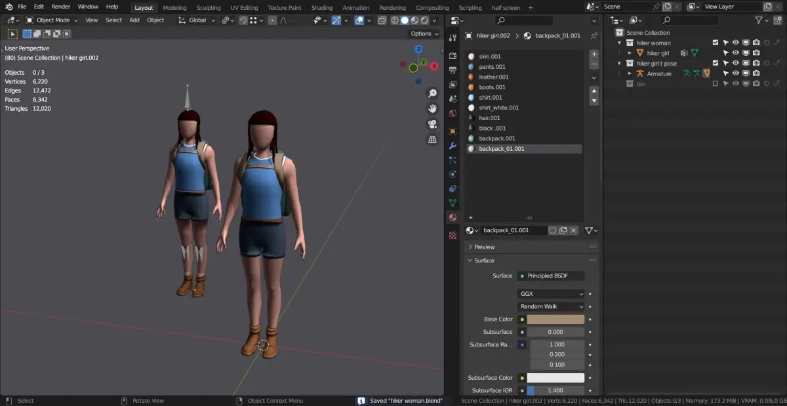Switch to the Shading workspace tab
The height and width of the screenshot is (406, 787).
coord(322,8)
